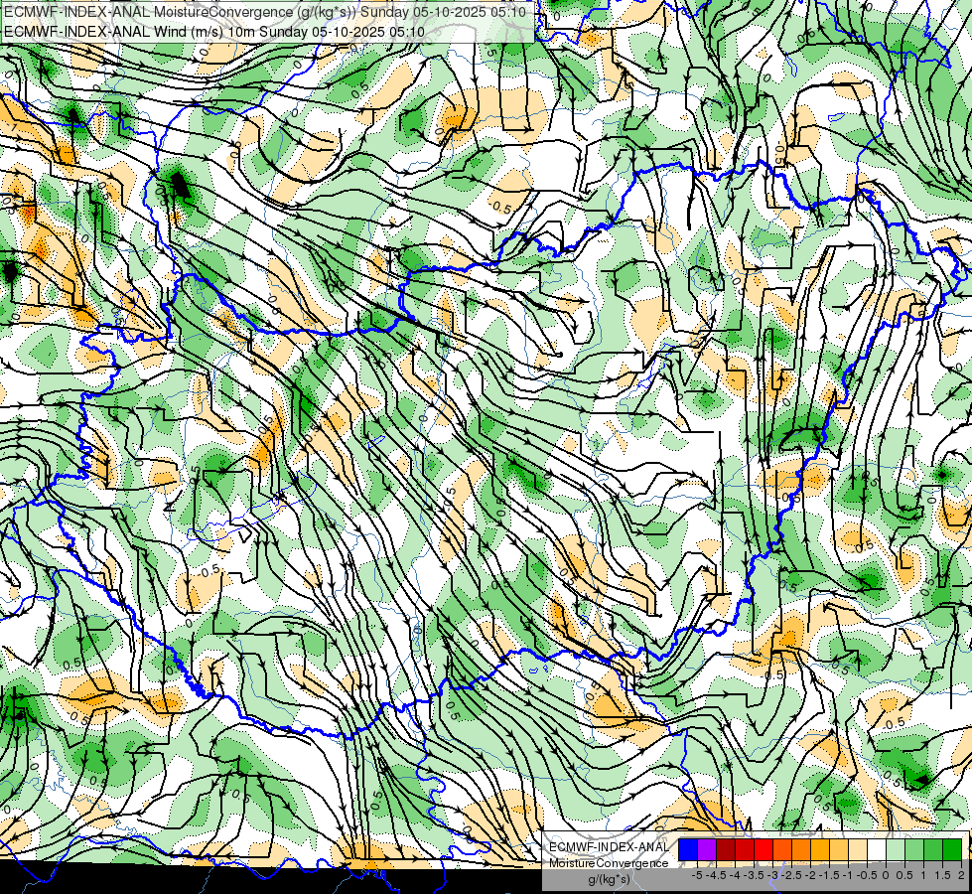
Task: Click the 'MoistureConvergence' legend label
Action: coord(609,863)
